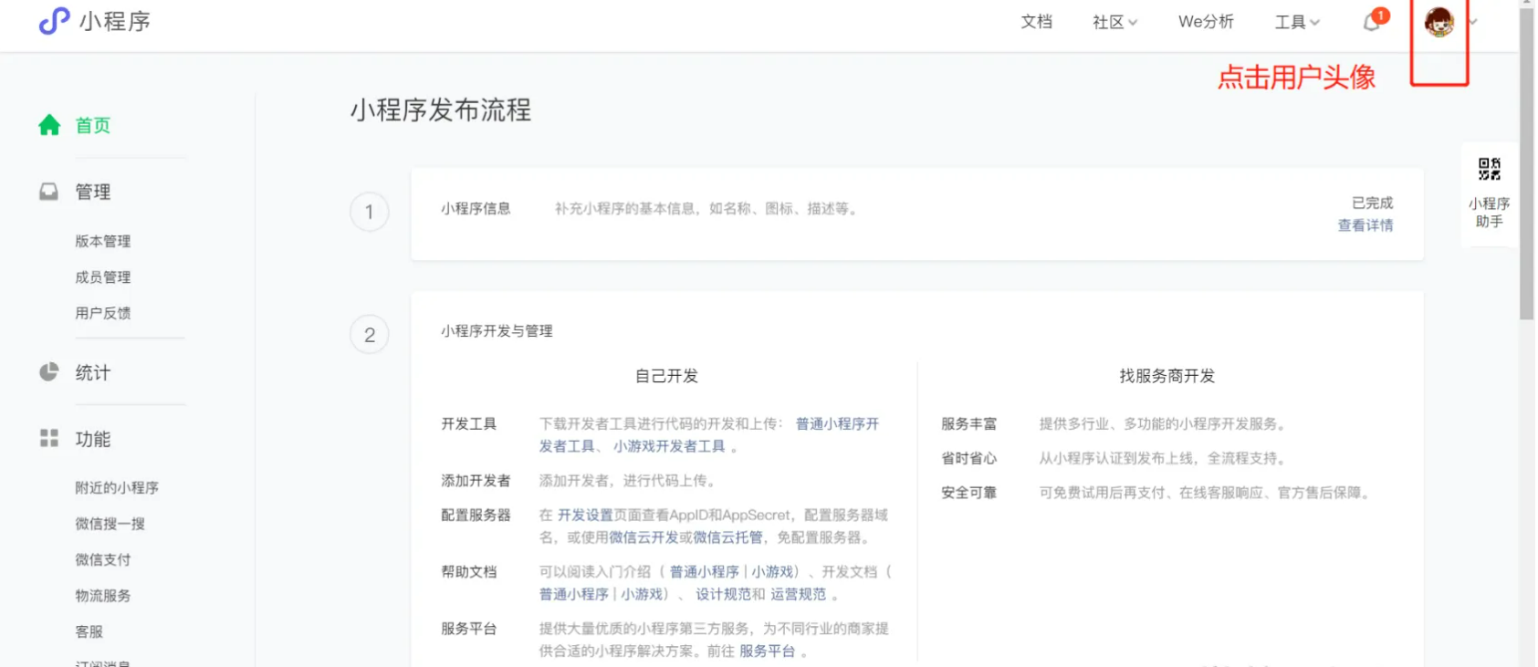
Task: Open 用户反馈 in sidebar
Action: point(102,313)
